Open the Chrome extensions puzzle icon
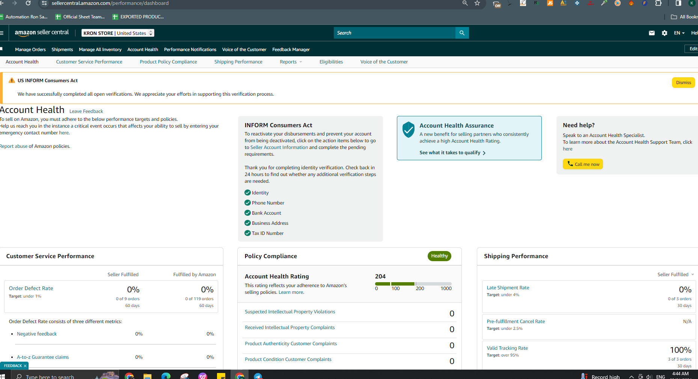Image resolution: width=698 pixels, height=379 pixels. coord(658,3)
